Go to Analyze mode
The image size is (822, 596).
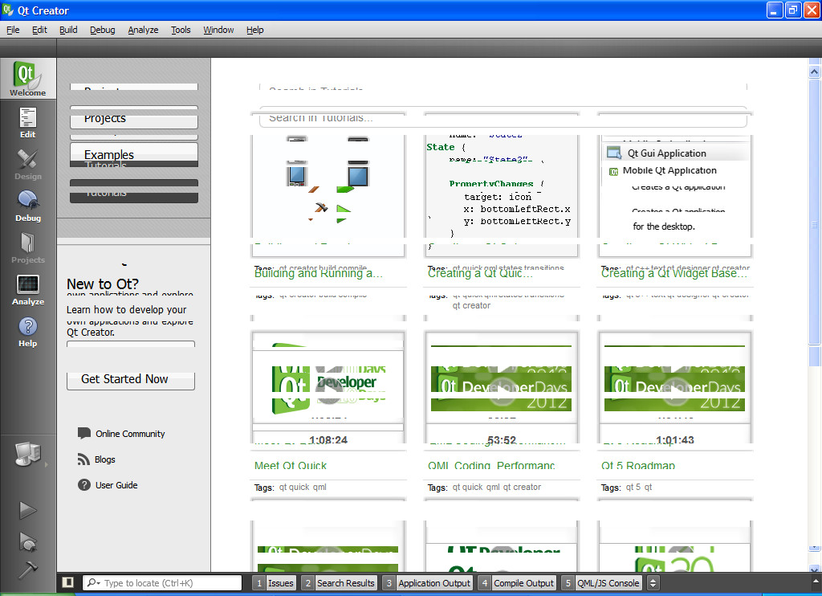(28, 290)
